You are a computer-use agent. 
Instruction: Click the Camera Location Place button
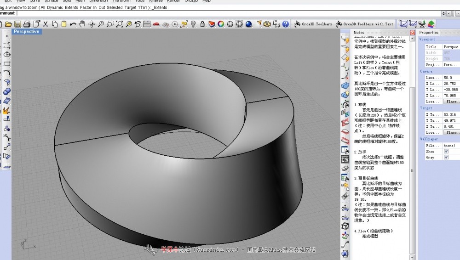[452, 102]
